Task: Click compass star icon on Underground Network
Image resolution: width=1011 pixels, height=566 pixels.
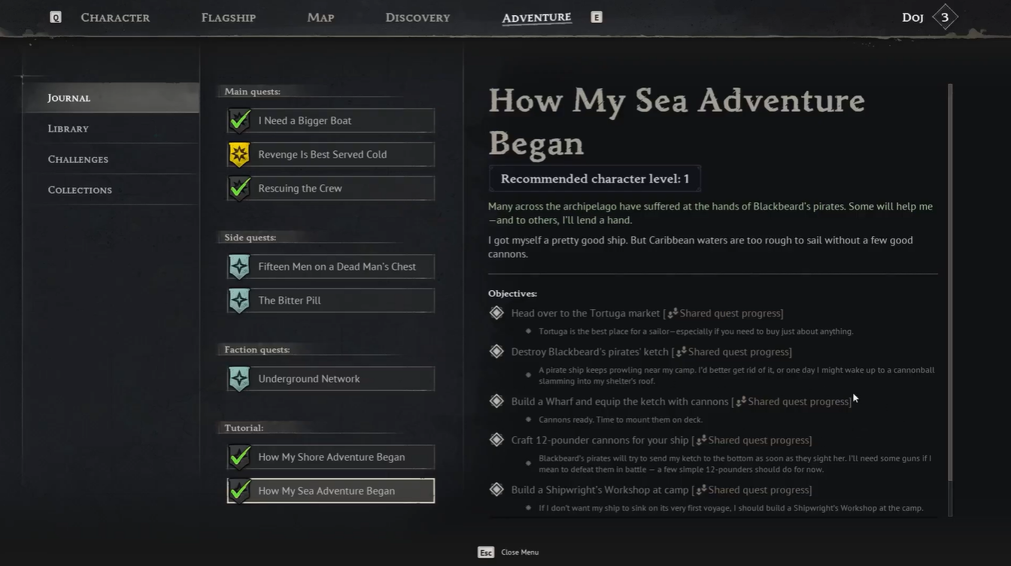Action: (x=239, y=379)
